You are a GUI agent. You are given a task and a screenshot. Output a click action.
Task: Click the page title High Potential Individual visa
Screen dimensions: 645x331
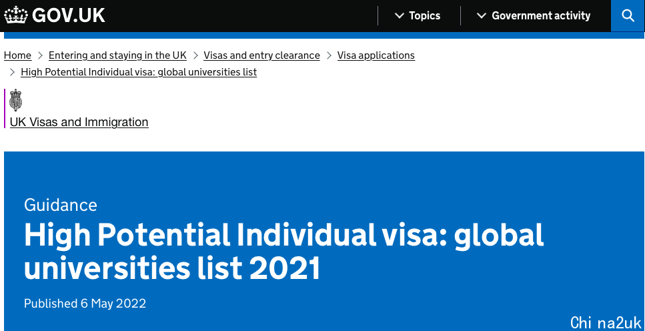(x=284, y=252)
